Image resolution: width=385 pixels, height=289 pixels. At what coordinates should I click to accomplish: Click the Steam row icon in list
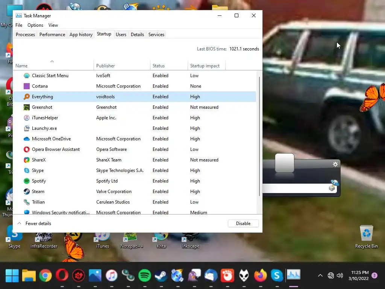click(27, 192)
